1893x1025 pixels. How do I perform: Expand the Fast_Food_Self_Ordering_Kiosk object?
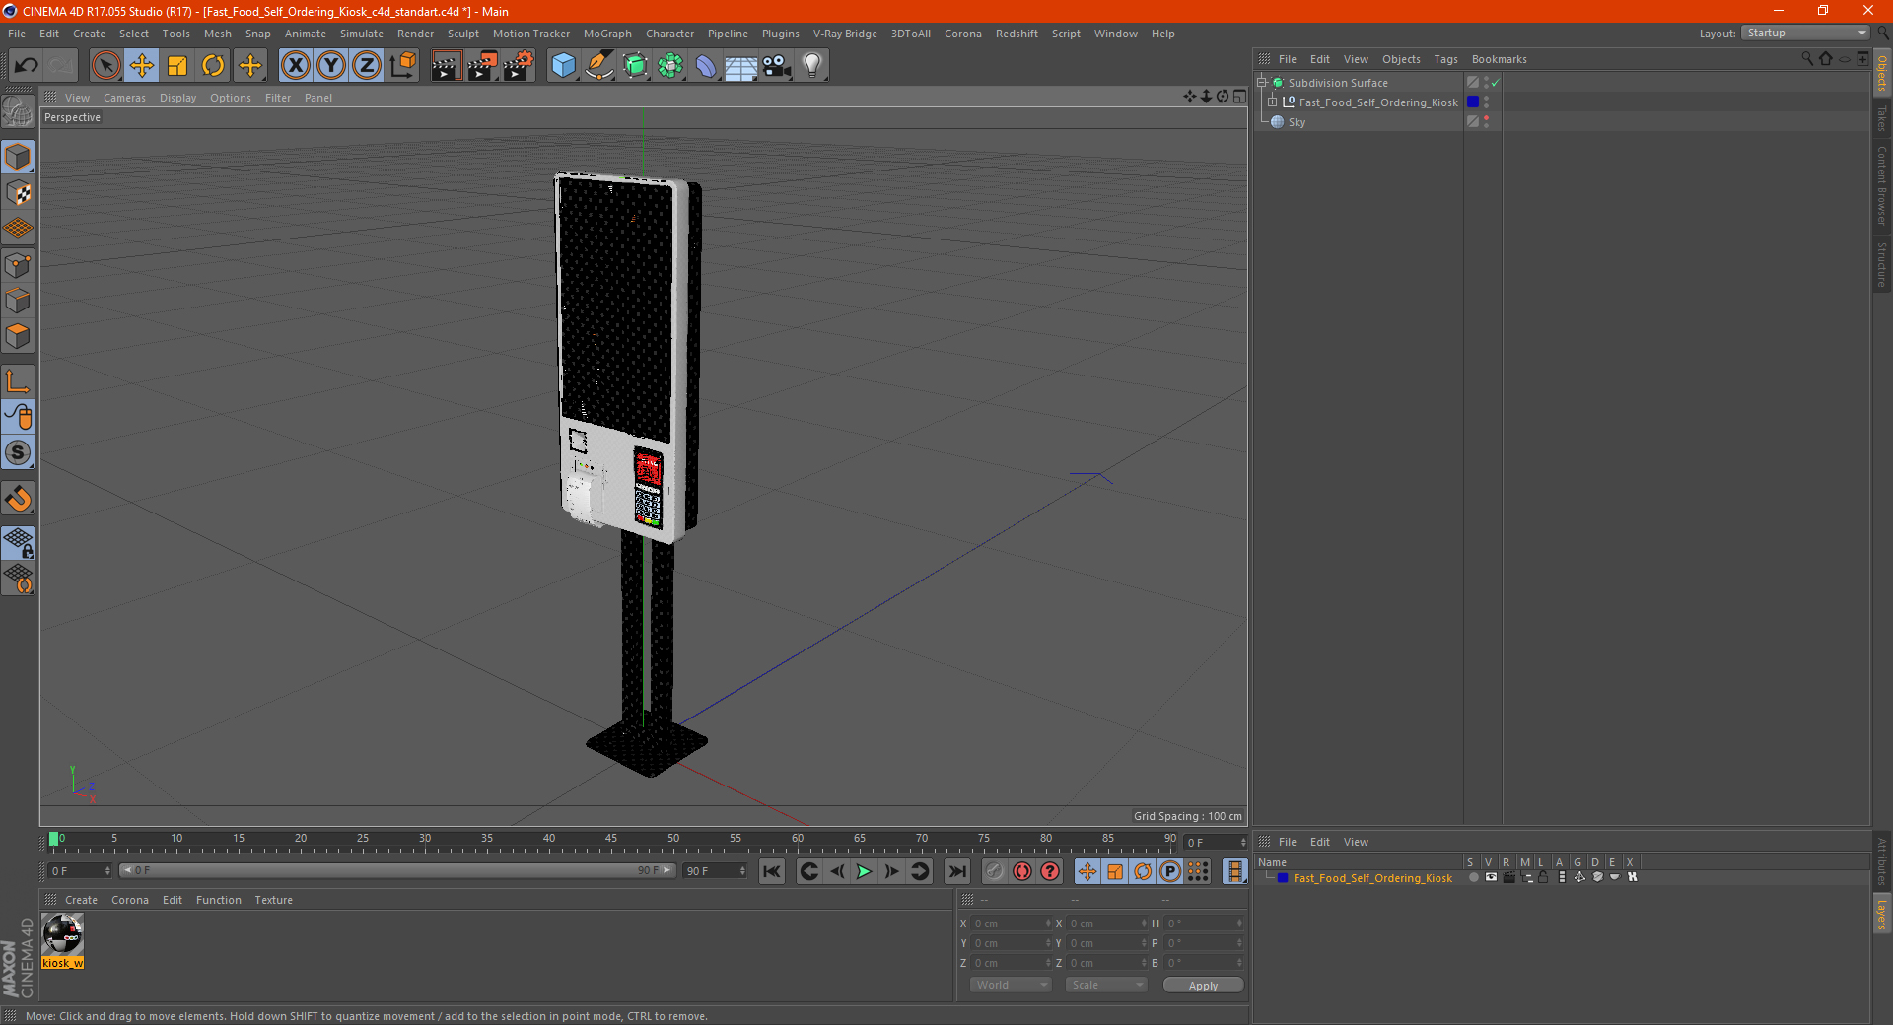[1273, 102]
